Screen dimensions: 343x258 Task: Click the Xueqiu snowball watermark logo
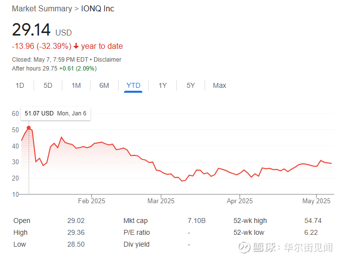coord(245,247)
